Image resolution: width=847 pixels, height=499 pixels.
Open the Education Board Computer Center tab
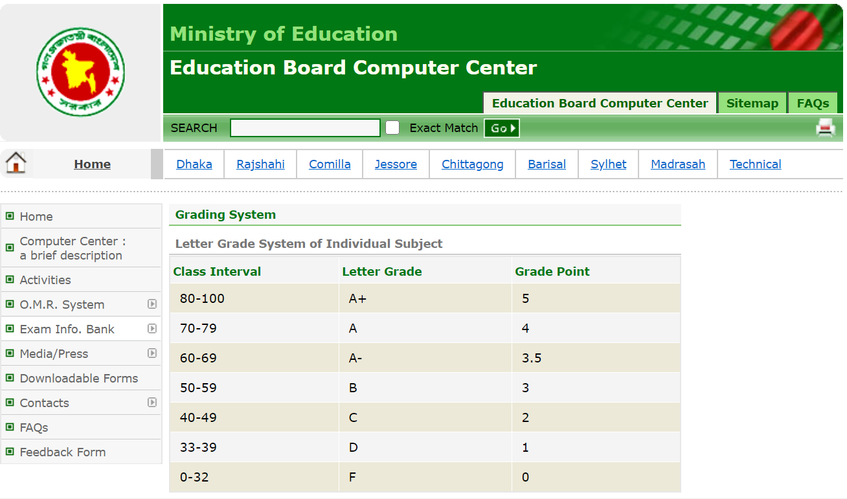pyautogui.click(x=600, y=104)
